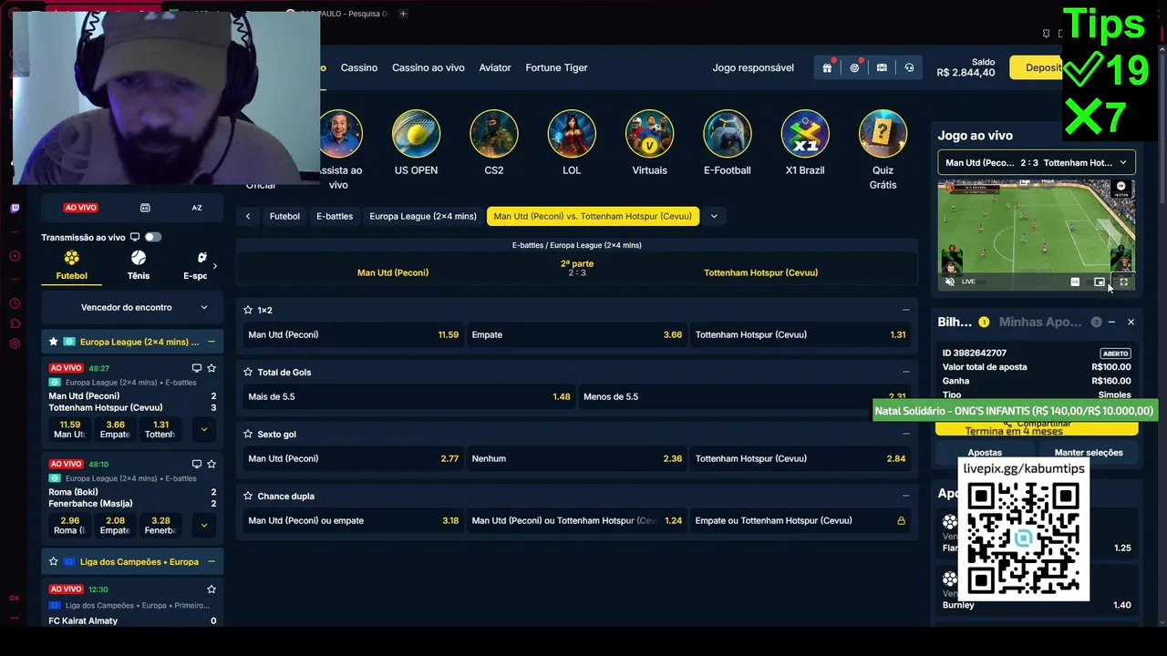Click the gift promotions icon in header
Viewport: 1167px width, 656px height.
827,67
